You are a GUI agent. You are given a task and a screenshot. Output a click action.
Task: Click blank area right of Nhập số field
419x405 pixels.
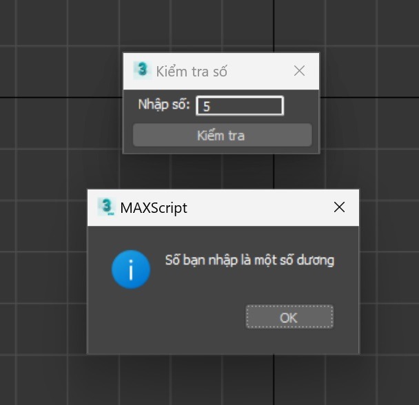click(300, 106)
